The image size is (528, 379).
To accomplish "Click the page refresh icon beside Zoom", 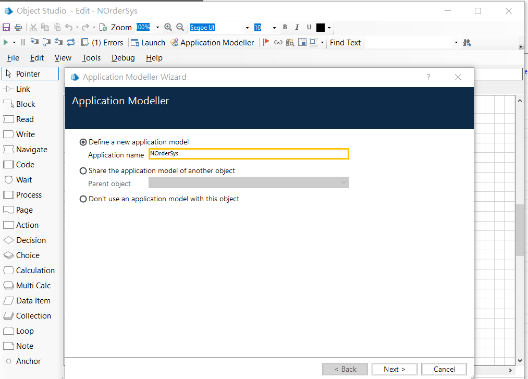I will click(x=103, y=27).
